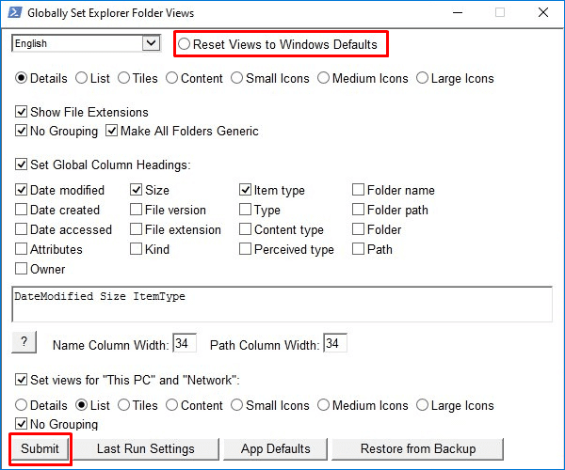This screenshot has width=565, height=470.
Task: Enable the File version column
Action: 137,210
